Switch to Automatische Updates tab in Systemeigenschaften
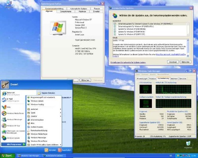Screen dimensions: 198x158 78,9
